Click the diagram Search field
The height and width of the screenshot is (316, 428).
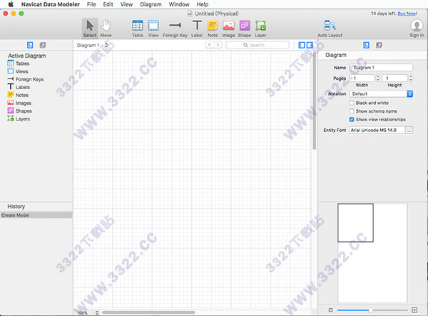pyautogui.click(x=257, y=45)
